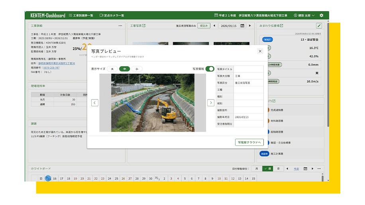Image resolution: width=365 pixels, height=205 pixels.
Task: Click whiteboard date cell 12
Action: tap(233, 178)
